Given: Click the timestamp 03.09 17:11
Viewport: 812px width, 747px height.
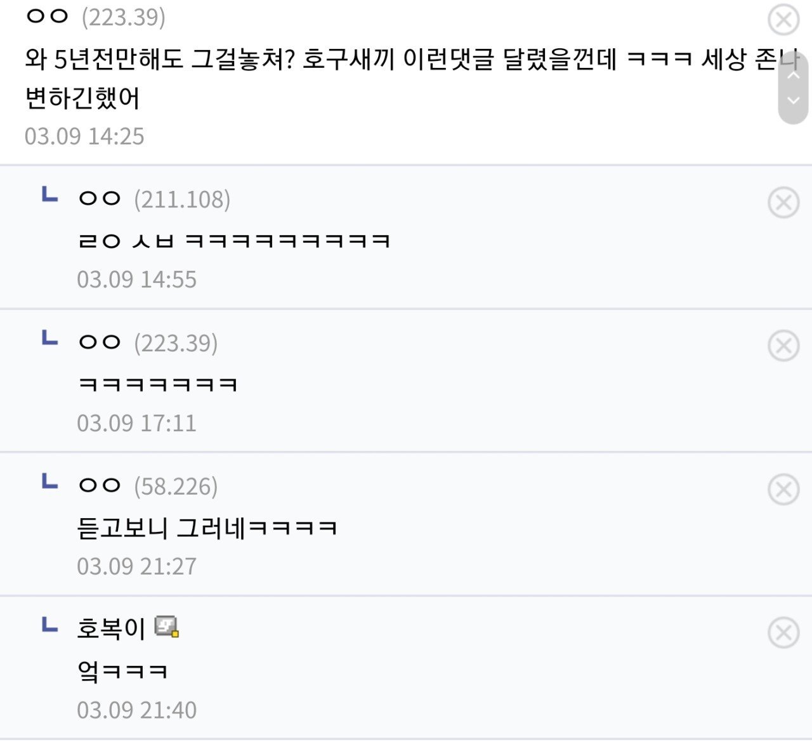Looking at the screenshot, I should (137, 422).
